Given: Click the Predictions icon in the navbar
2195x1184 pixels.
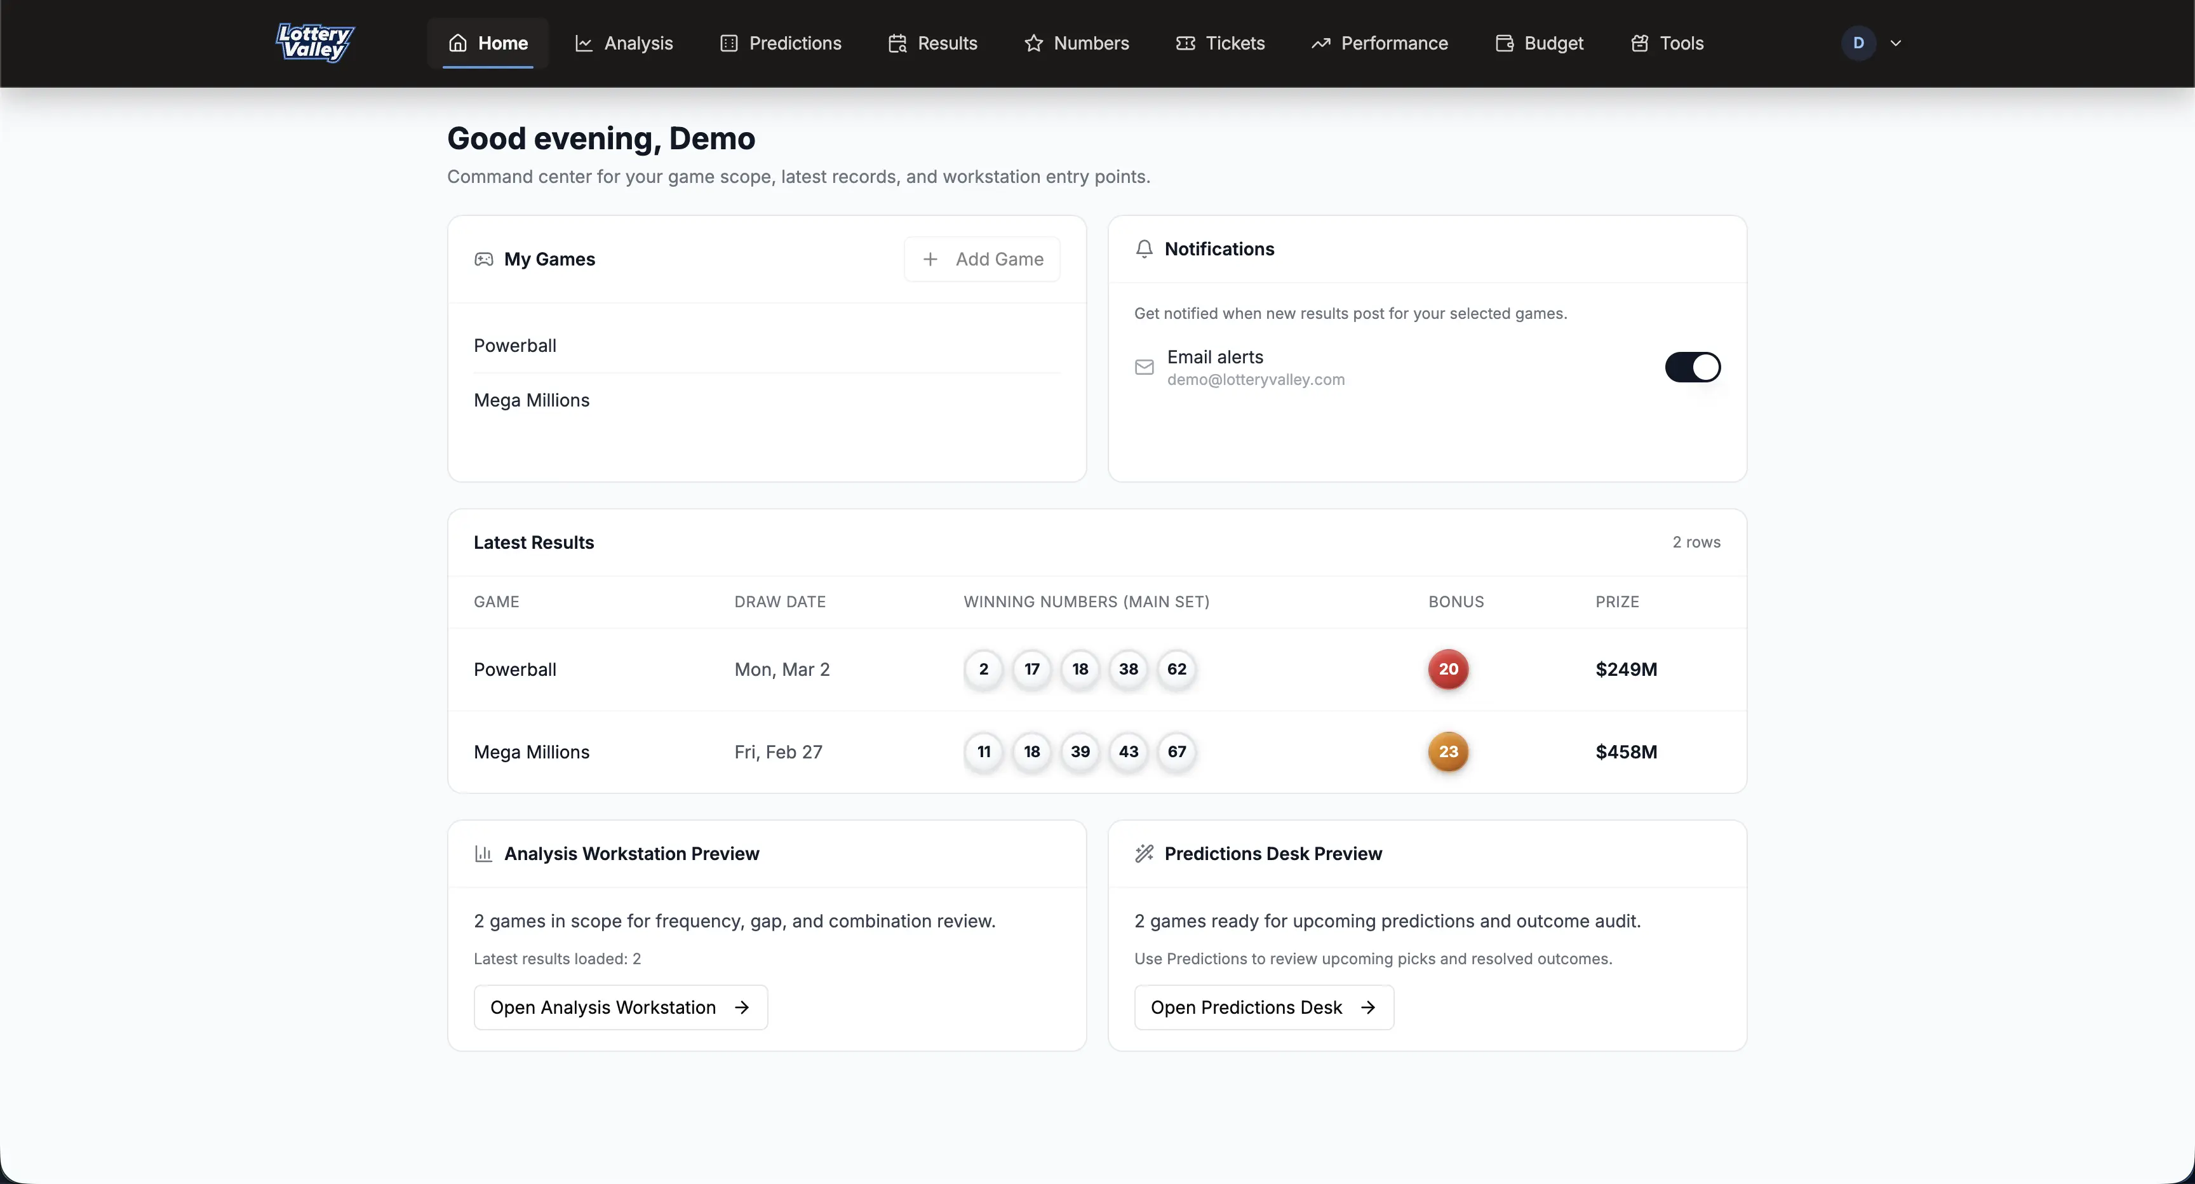Looking at the screenshot, I should (729, 43).
